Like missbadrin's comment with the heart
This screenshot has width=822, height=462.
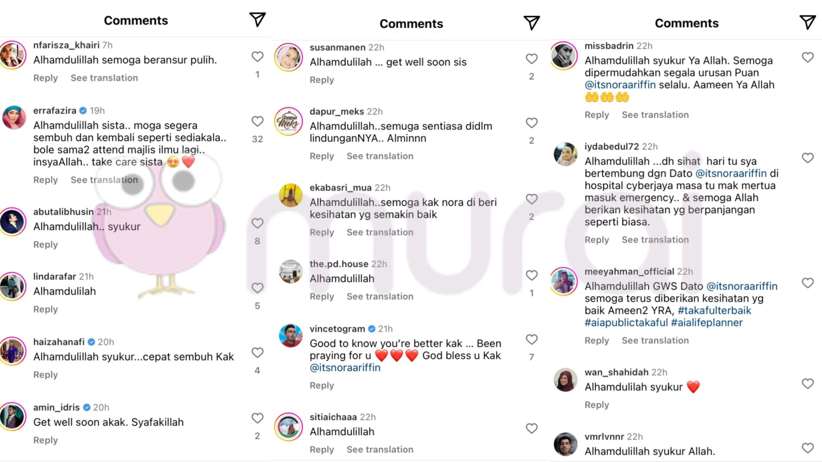[x=807, y=57]
